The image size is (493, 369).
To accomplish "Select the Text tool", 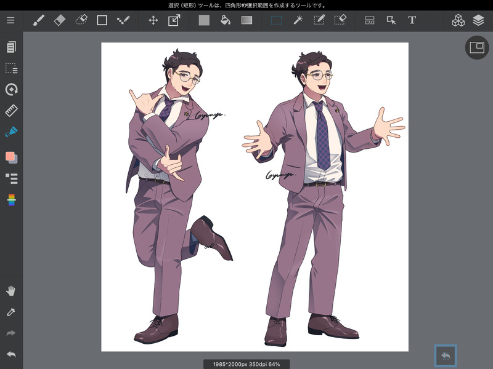I will tap(412, 20).
